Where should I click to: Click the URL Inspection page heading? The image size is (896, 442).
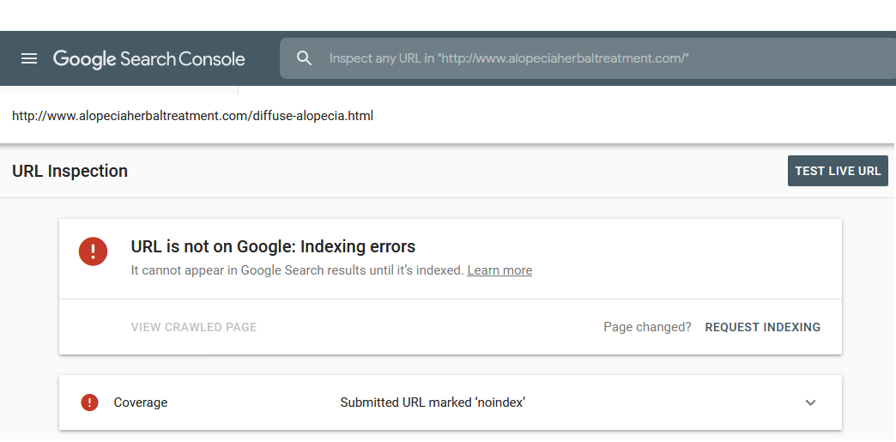[x=70, y=171]
